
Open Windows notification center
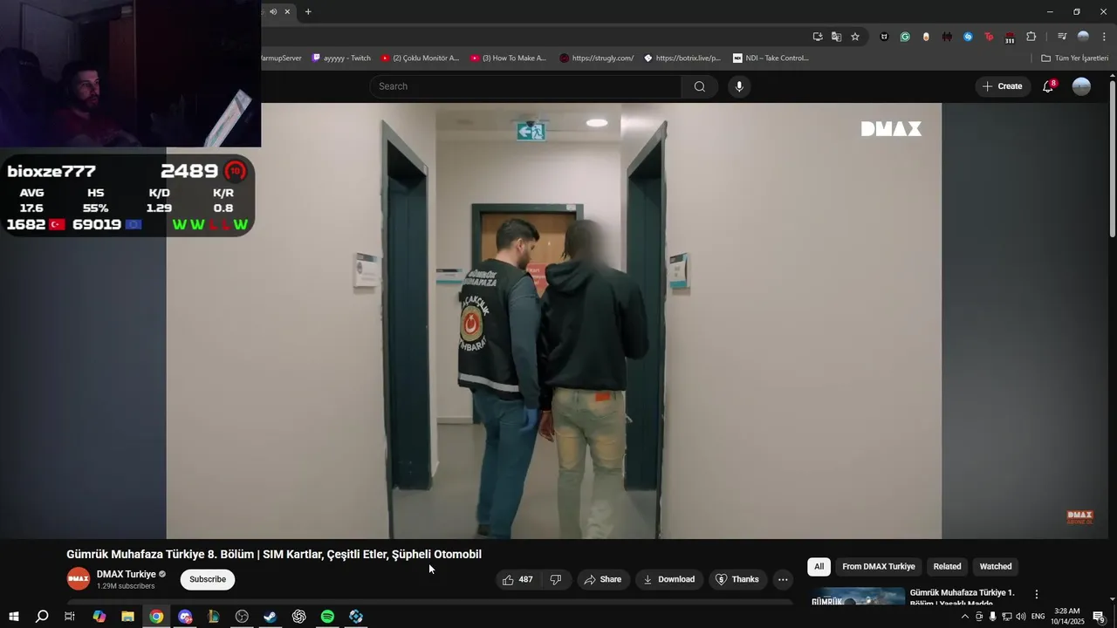click(1100, 617)
